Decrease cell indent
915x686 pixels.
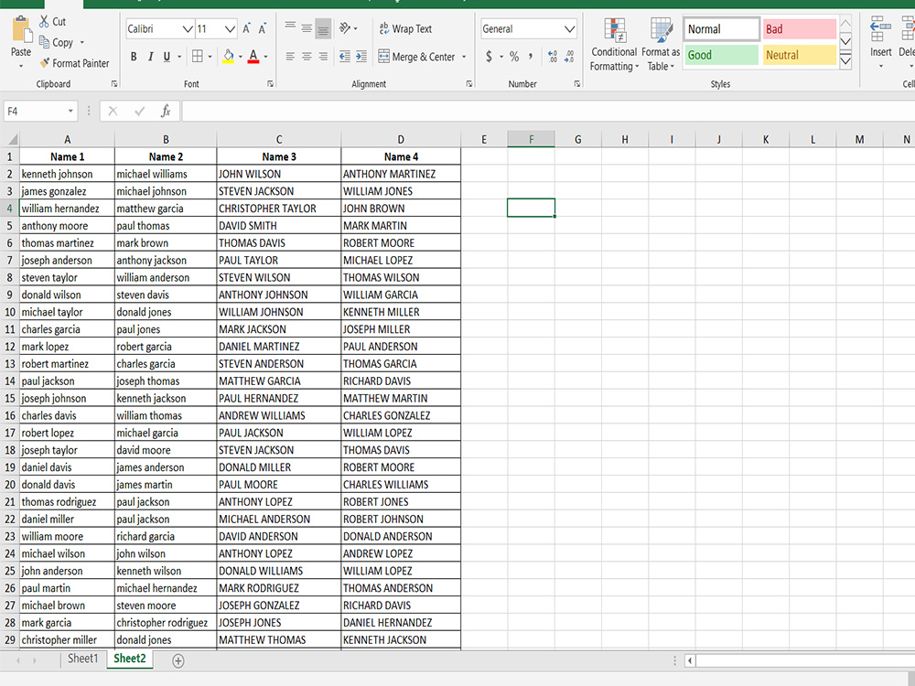pyautogui.click(x=345, y=57)
